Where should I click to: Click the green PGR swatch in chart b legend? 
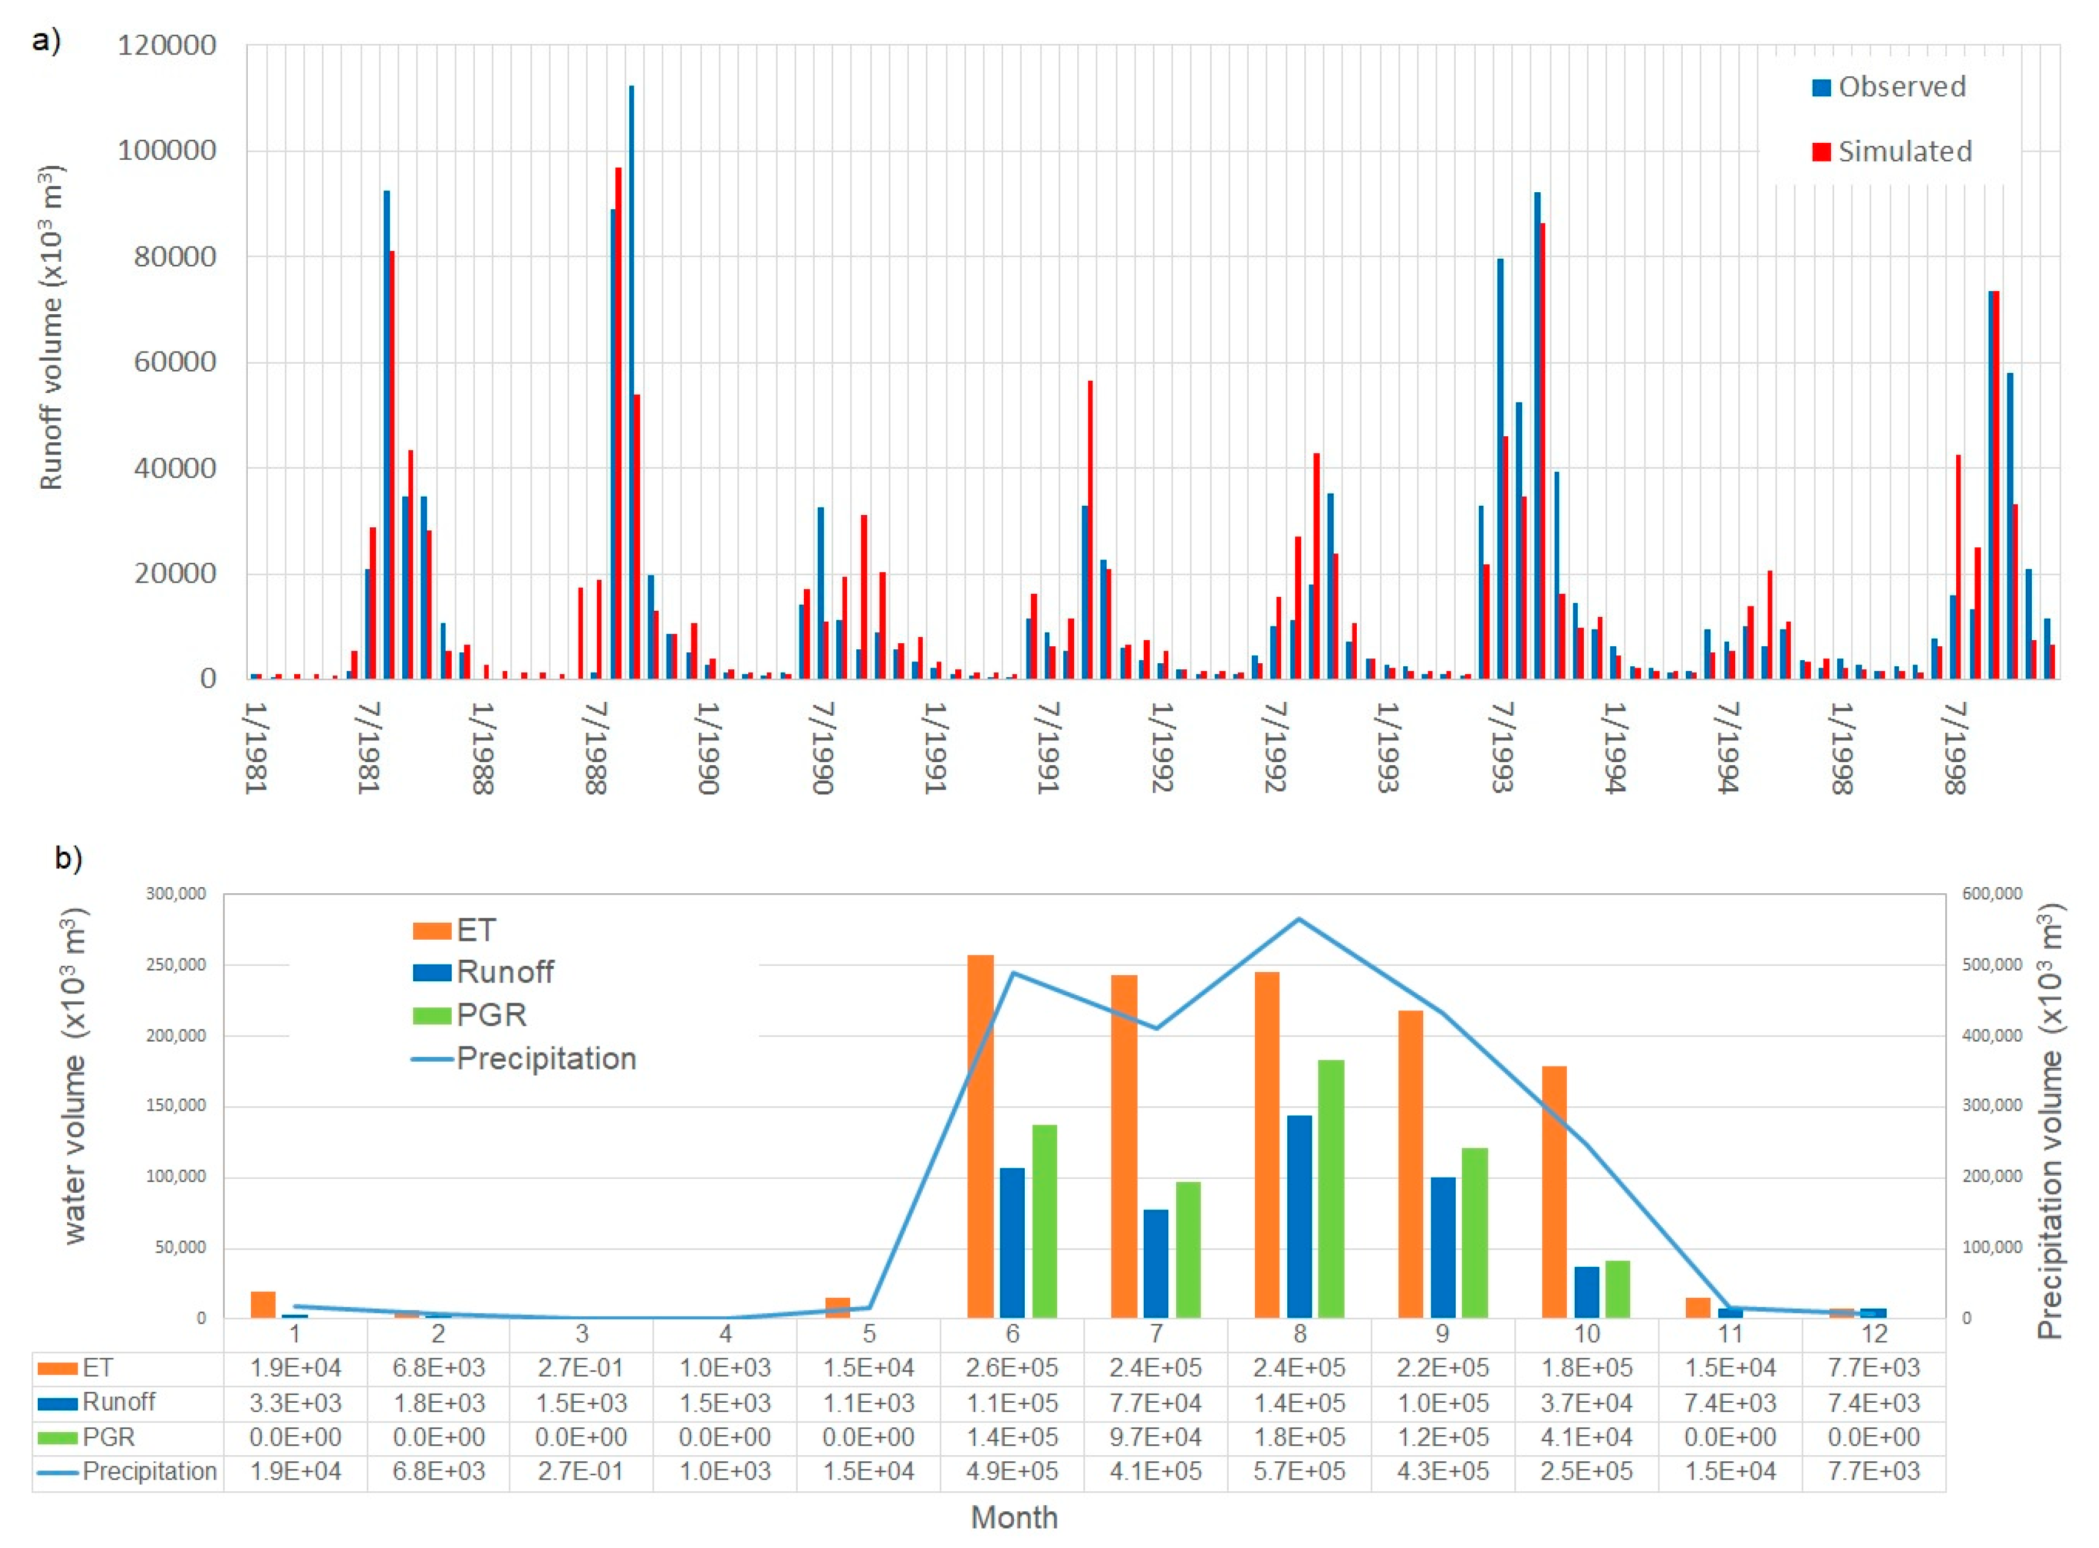431,1016
